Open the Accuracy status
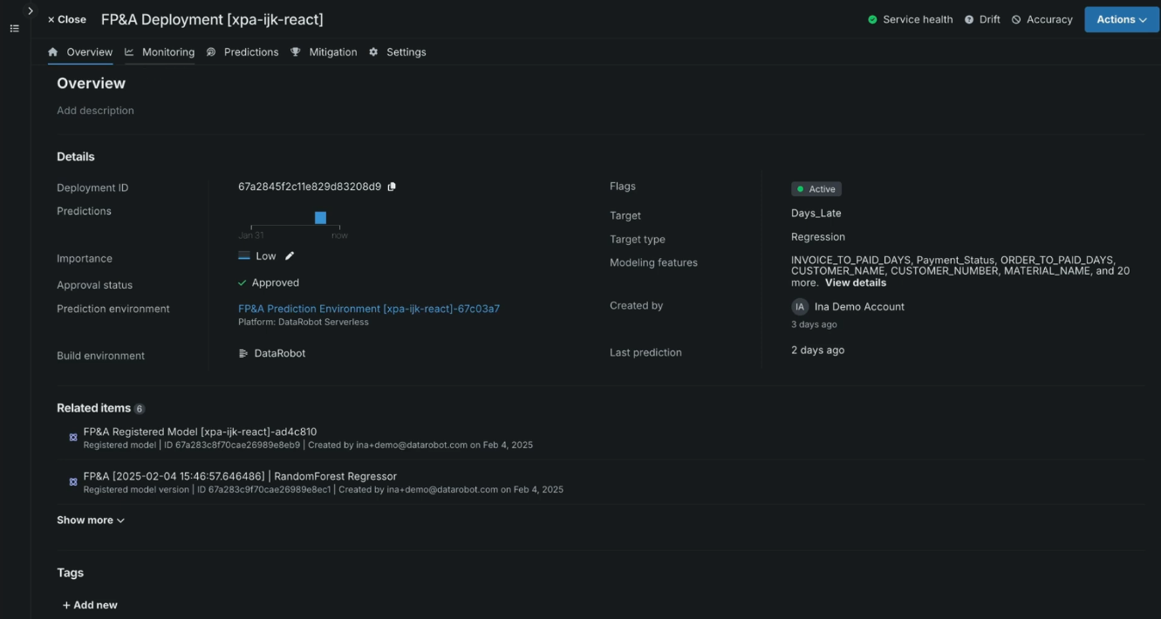1161x619 pixels. [1041, 19]
